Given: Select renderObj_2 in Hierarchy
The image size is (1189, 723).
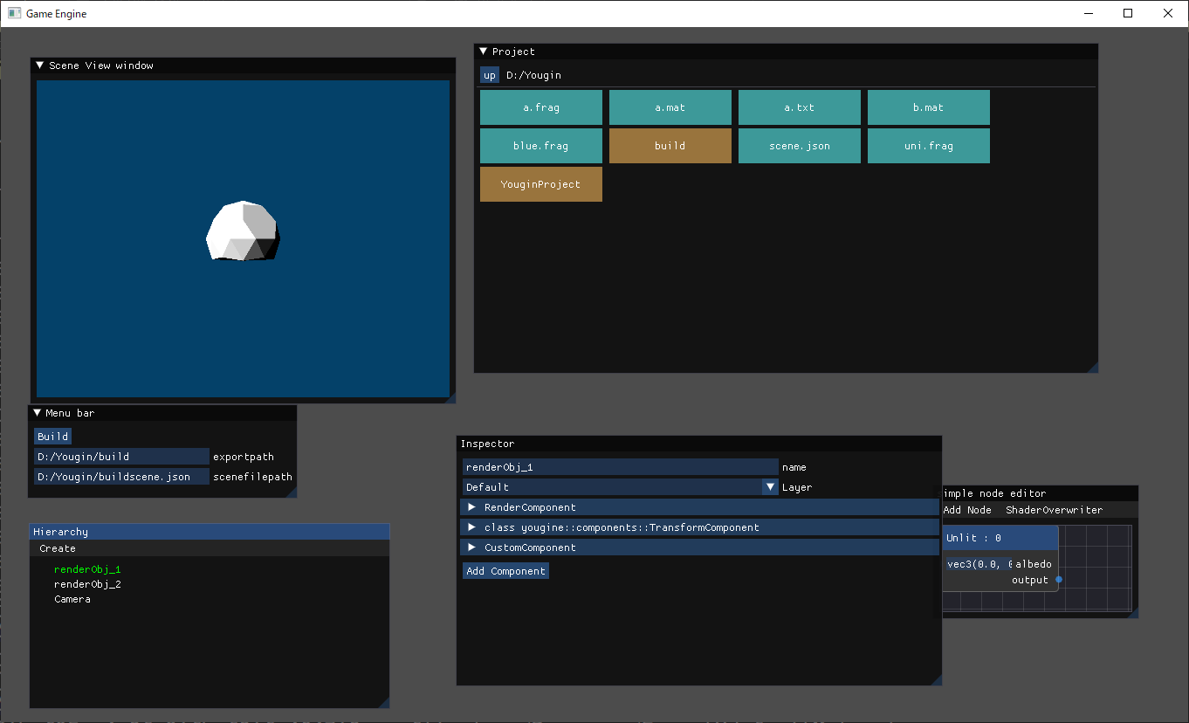Looking at the screenshot, I should [87, 584].
